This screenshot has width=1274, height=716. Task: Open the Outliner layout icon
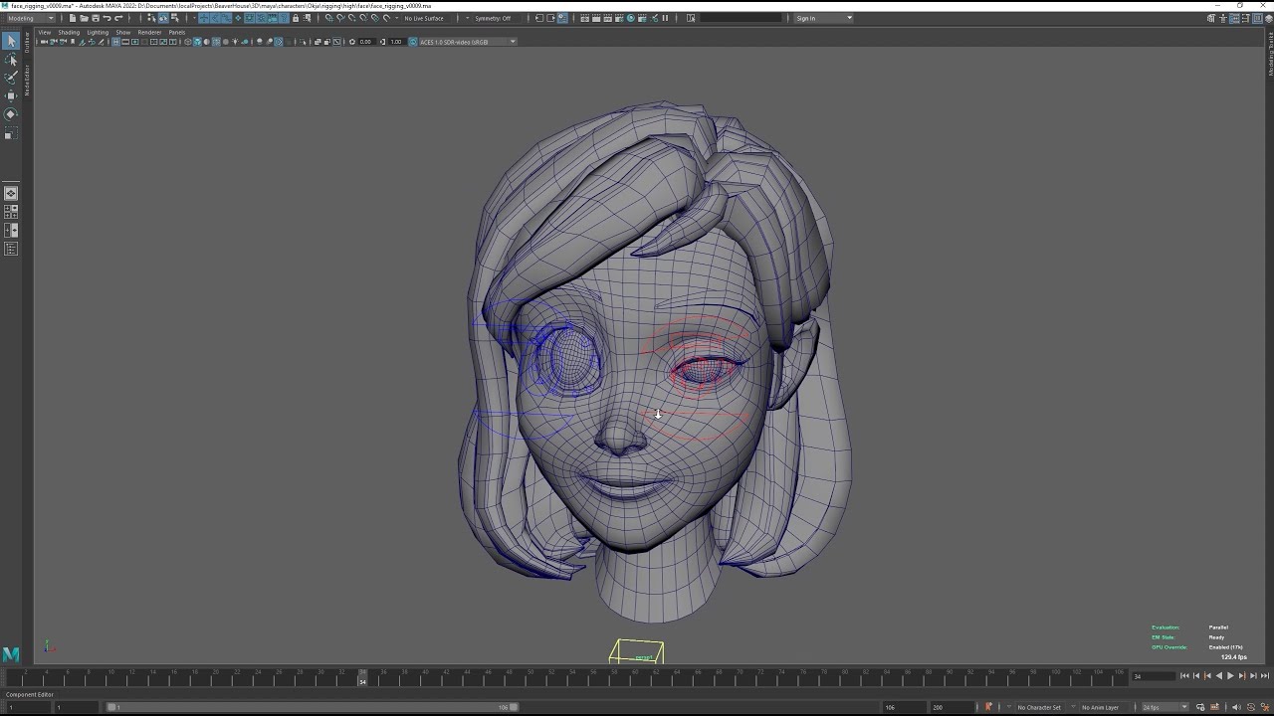pyautogui.click(x=11, y=249)
